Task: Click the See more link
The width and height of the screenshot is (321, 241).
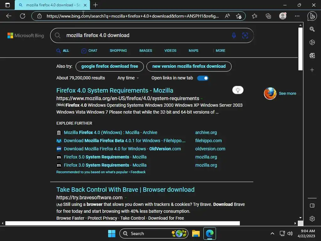Action: tap(287, 94)
